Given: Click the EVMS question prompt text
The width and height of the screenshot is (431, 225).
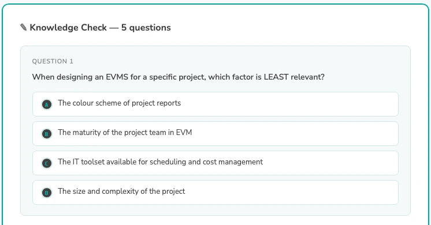Looking at the screenshot, I should tap(178, 77).
